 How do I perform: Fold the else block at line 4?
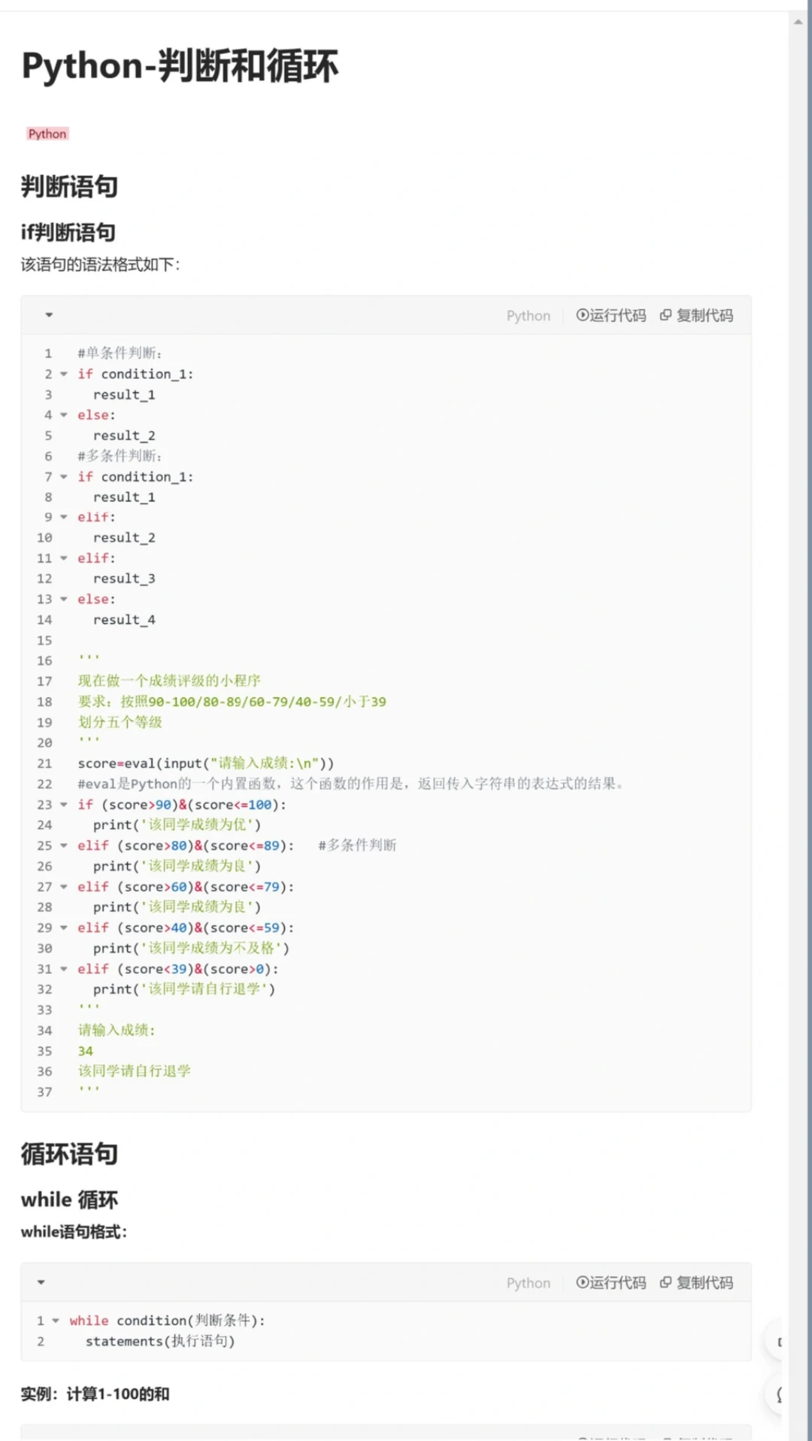click(x=64, y=415)
